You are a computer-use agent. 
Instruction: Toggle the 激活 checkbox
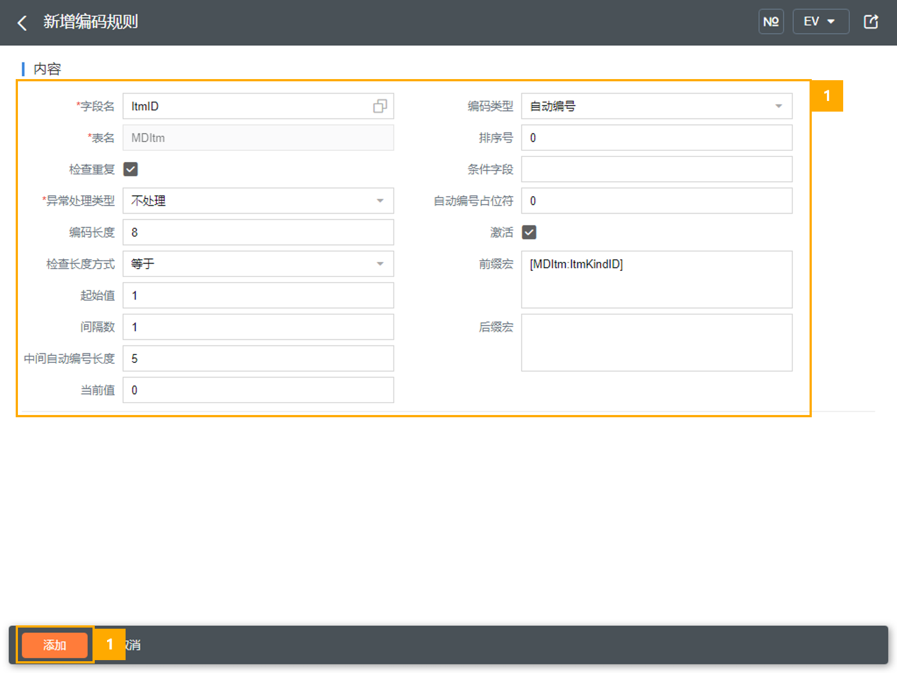[529, 232]
